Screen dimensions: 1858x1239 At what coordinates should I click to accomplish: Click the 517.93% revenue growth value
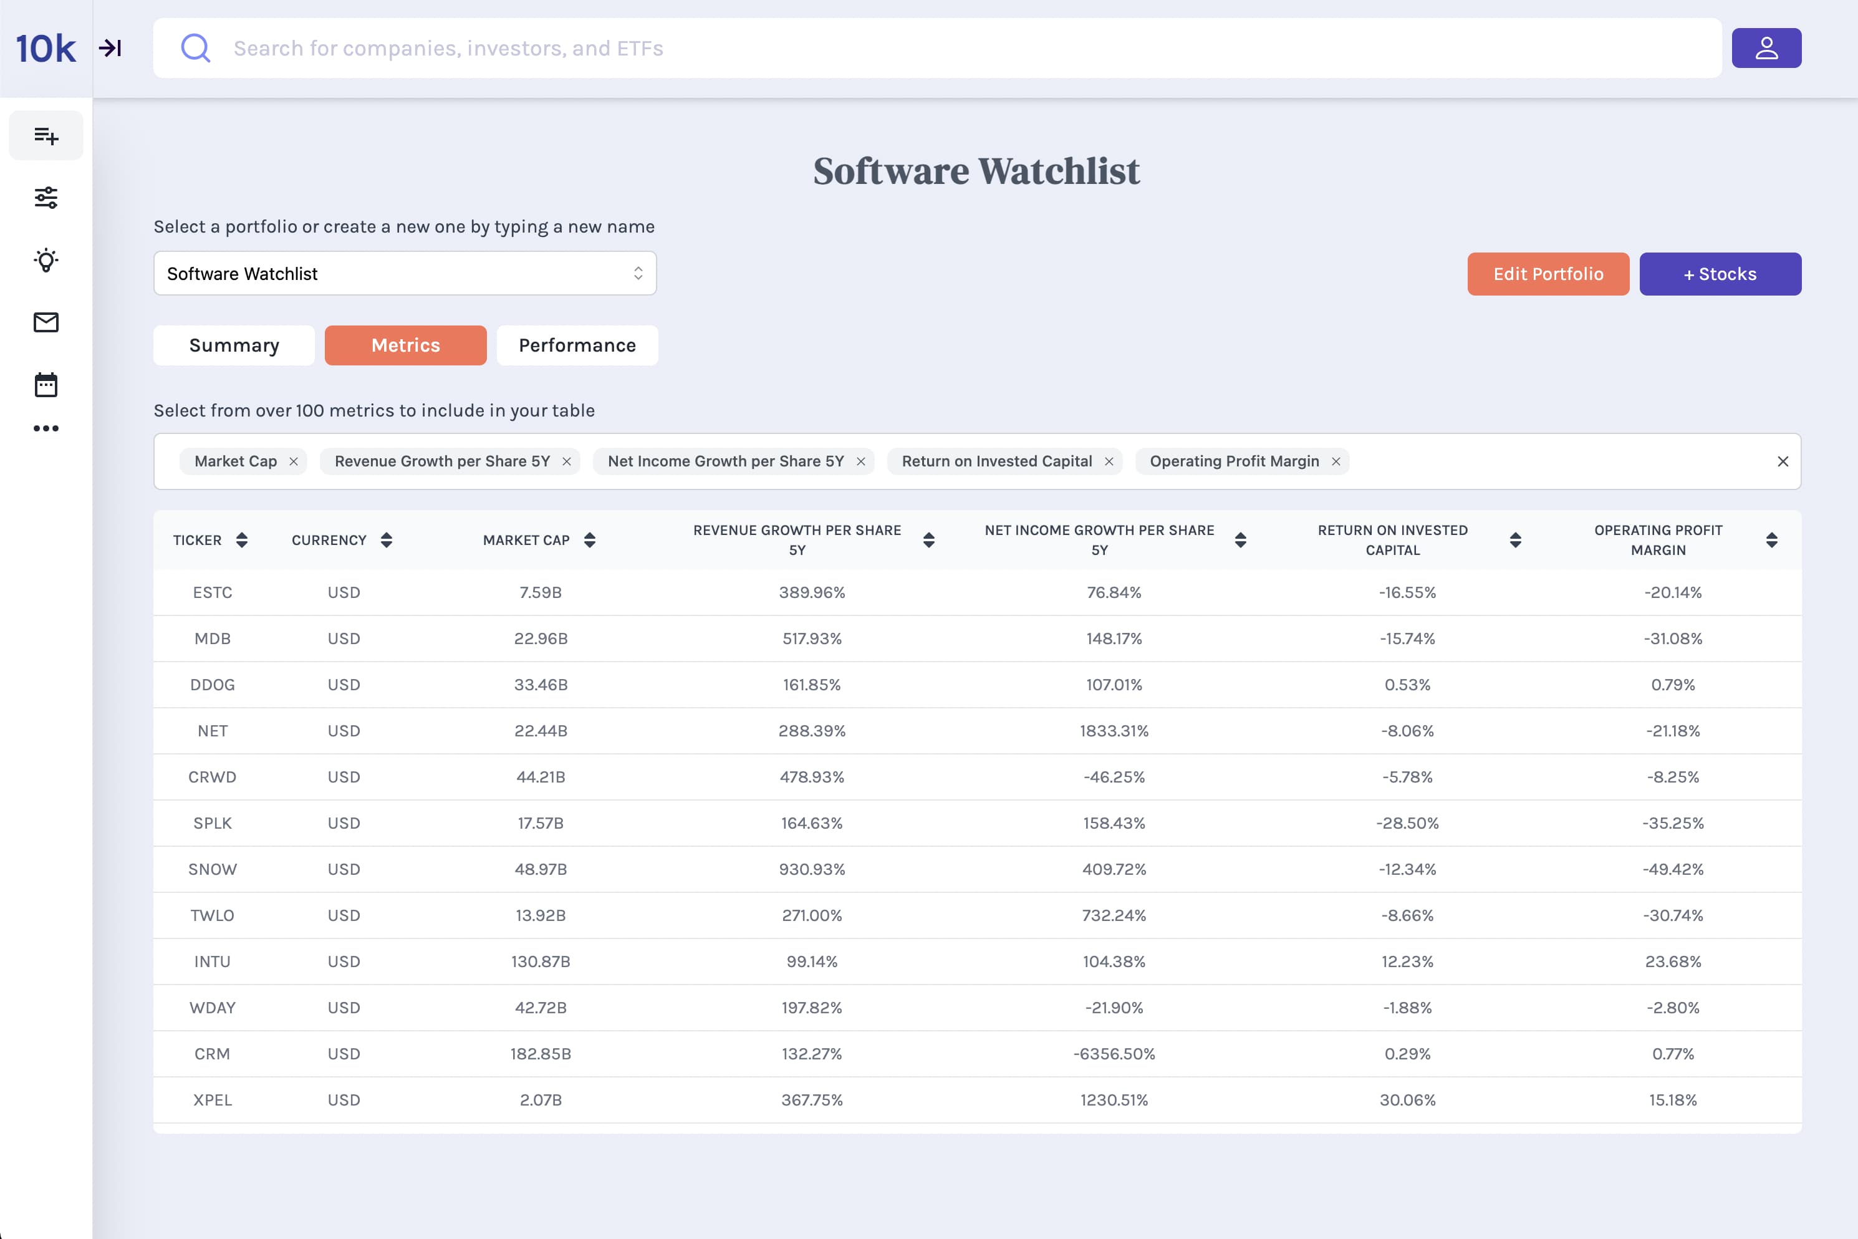[x=812, y=639]
